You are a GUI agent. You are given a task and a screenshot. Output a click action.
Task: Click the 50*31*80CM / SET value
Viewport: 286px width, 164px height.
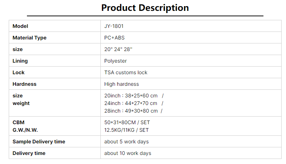coord(127,122)
